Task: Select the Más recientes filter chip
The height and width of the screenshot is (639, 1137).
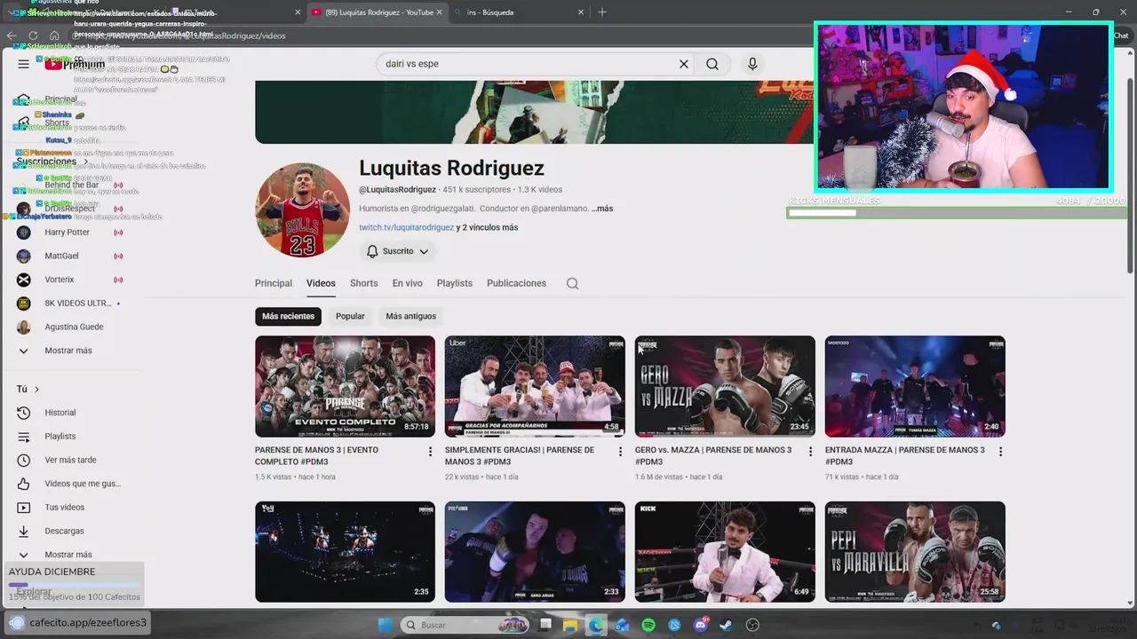Action: pyautogui.click(x=288, y=316)
